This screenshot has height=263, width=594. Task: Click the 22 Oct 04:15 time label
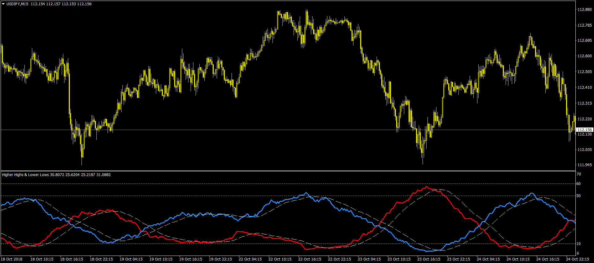click(x=250, y=259)
